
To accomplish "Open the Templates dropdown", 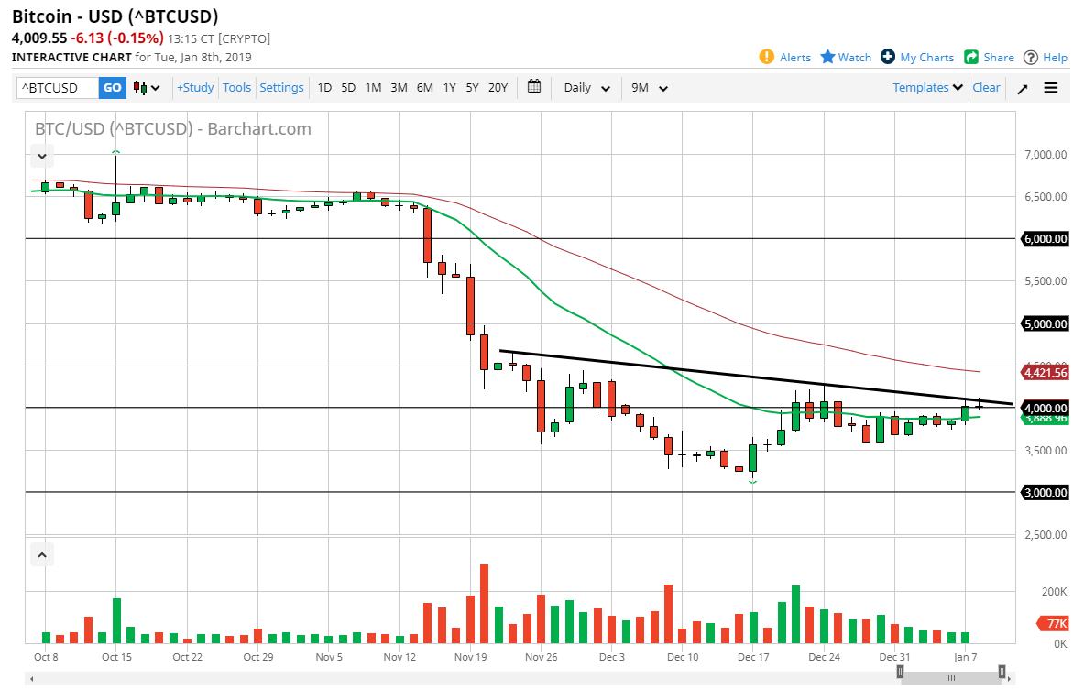I will tap(928, 88).
